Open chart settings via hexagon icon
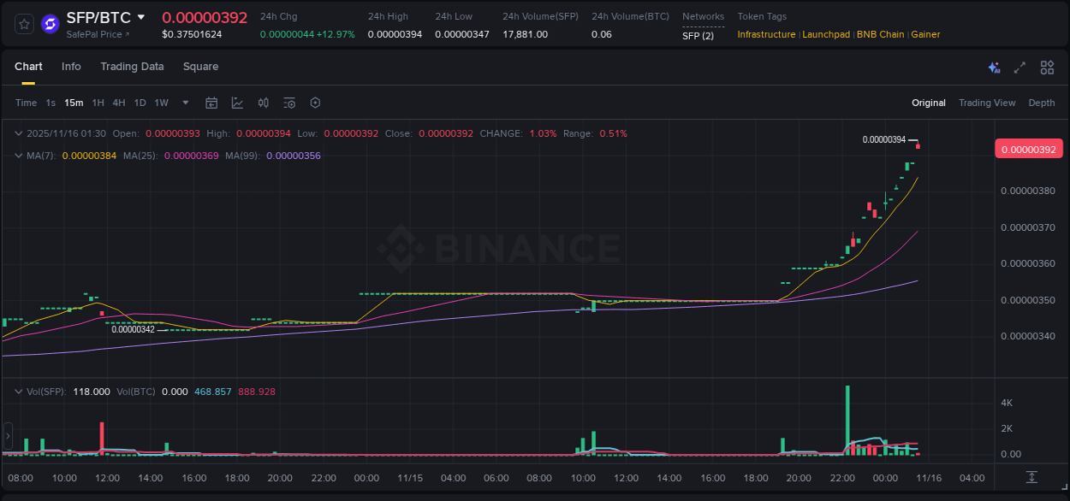Screen dimensions: 1070x501 (315, 103)
